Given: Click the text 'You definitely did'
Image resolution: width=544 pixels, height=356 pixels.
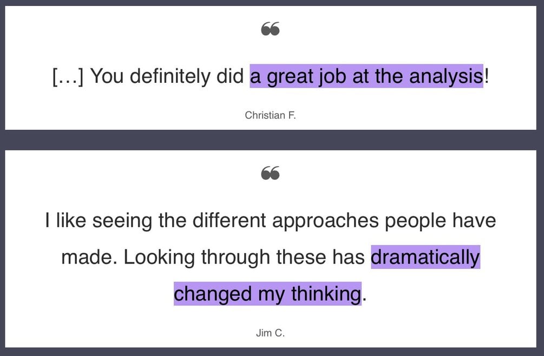Looking at the screenshot, I should 167,76.
